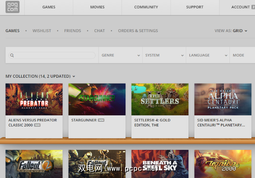Open Beneath a Steel Sky cover
Viewport: 255px width, 178px height.
click(x=160, y=164)
